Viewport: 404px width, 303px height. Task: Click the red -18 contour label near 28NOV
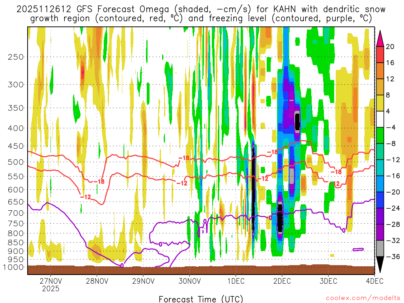tap(99, 182)
